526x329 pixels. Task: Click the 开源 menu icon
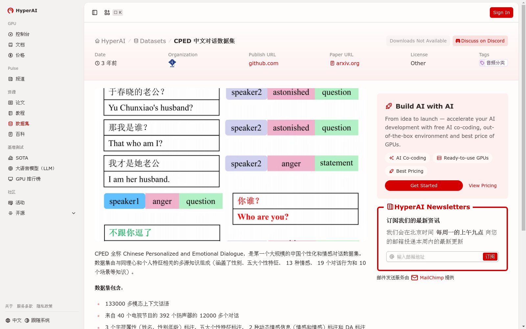(x=11, y=213)
